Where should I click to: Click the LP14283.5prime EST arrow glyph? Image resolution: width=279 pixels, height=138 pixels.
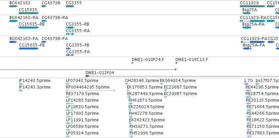[x=70, y=104]
